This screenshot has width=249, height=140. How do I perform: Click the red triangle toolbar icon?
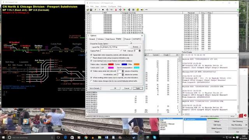point(116,10)
